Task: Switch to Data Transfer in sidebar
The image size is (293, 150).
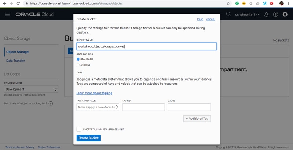Action: click(16, 61)
